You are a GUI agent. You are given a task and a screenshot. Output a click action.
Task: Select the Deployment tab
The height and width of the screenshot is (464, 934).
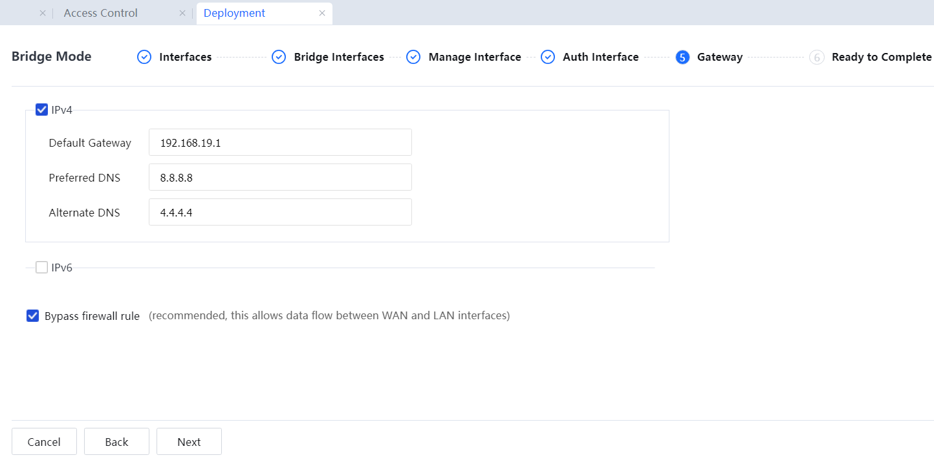click(x=234, y=13)
